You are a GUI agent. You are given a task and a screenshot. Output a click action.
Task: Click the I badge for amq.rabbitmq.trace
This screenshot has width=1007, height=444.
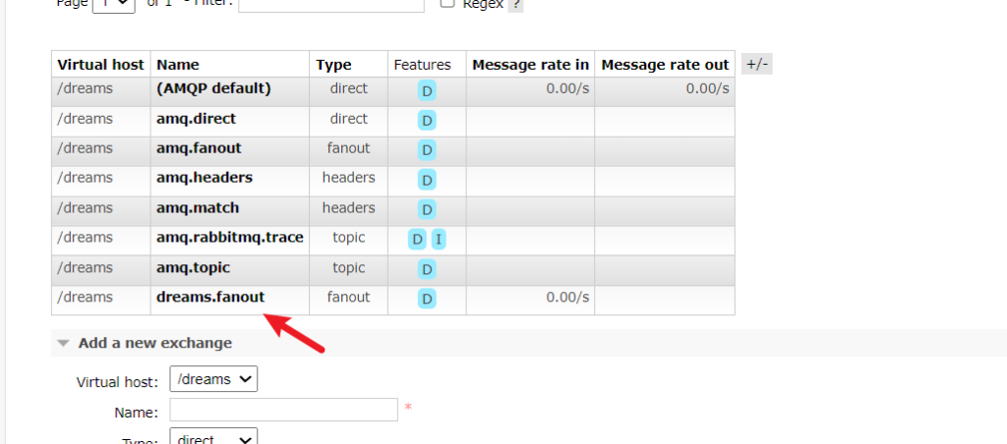[x=438, y=240]
